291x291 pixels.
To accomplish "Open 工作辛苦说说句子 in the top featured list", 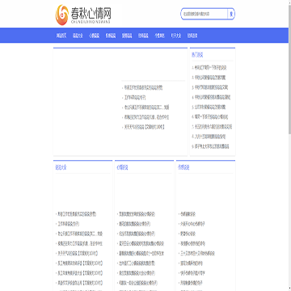I will 135,97.
